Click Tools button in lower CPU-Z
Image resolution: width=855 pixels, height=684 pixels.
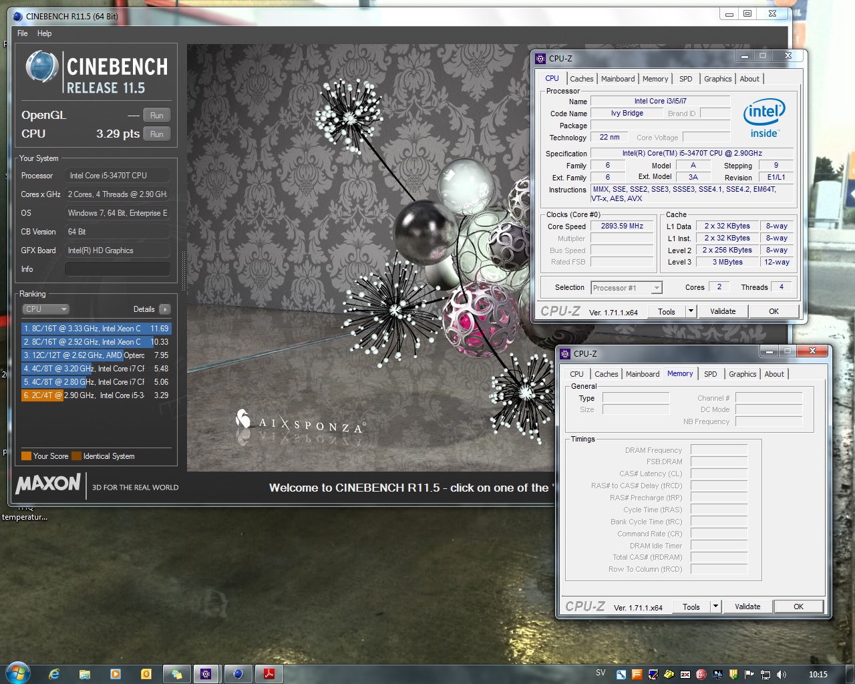(x=691, y=607)
